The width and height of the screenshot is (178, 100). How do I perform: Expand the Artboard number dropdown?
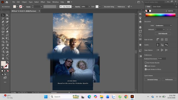pyautogui.click(x=164, y=30)
